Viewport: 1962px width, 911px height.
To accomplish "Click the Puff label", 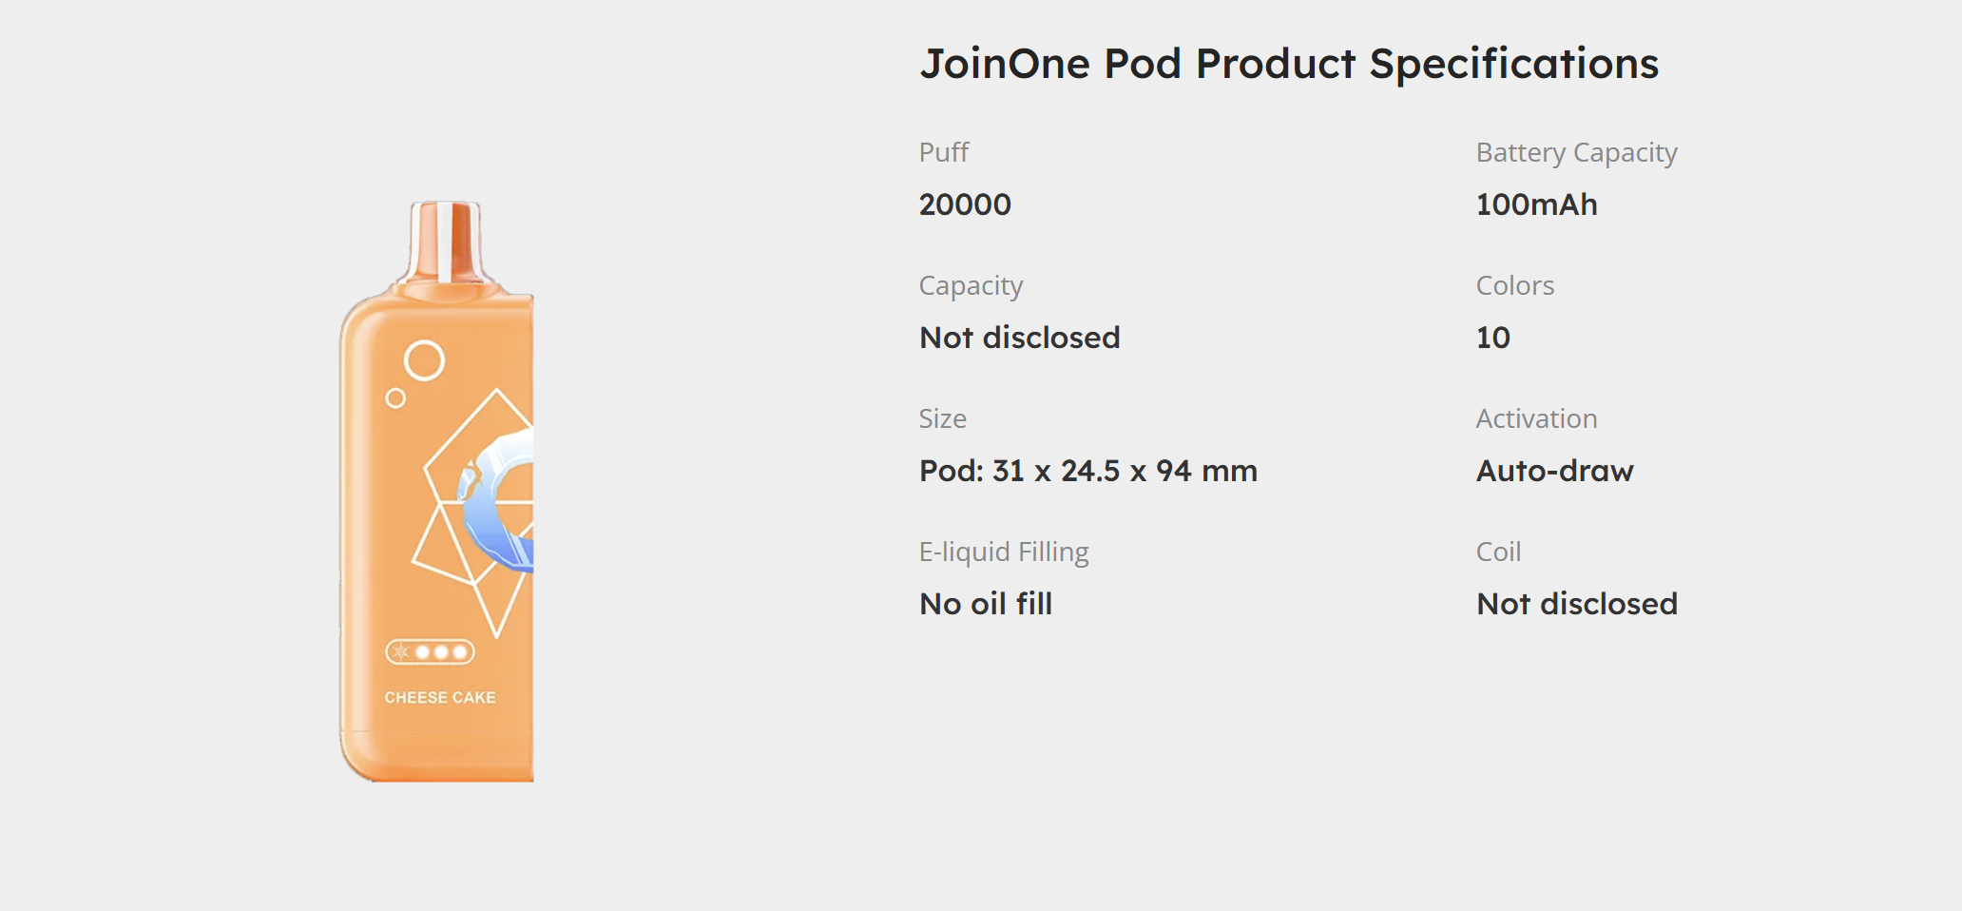I will pos(943,152).
